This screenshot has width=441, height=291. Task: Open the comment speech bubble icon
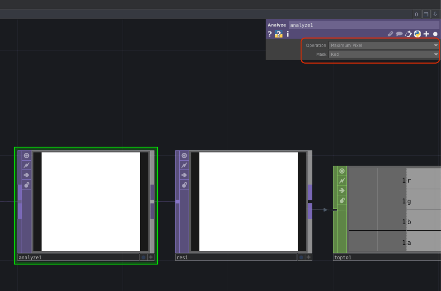click(x=399, y=34)
